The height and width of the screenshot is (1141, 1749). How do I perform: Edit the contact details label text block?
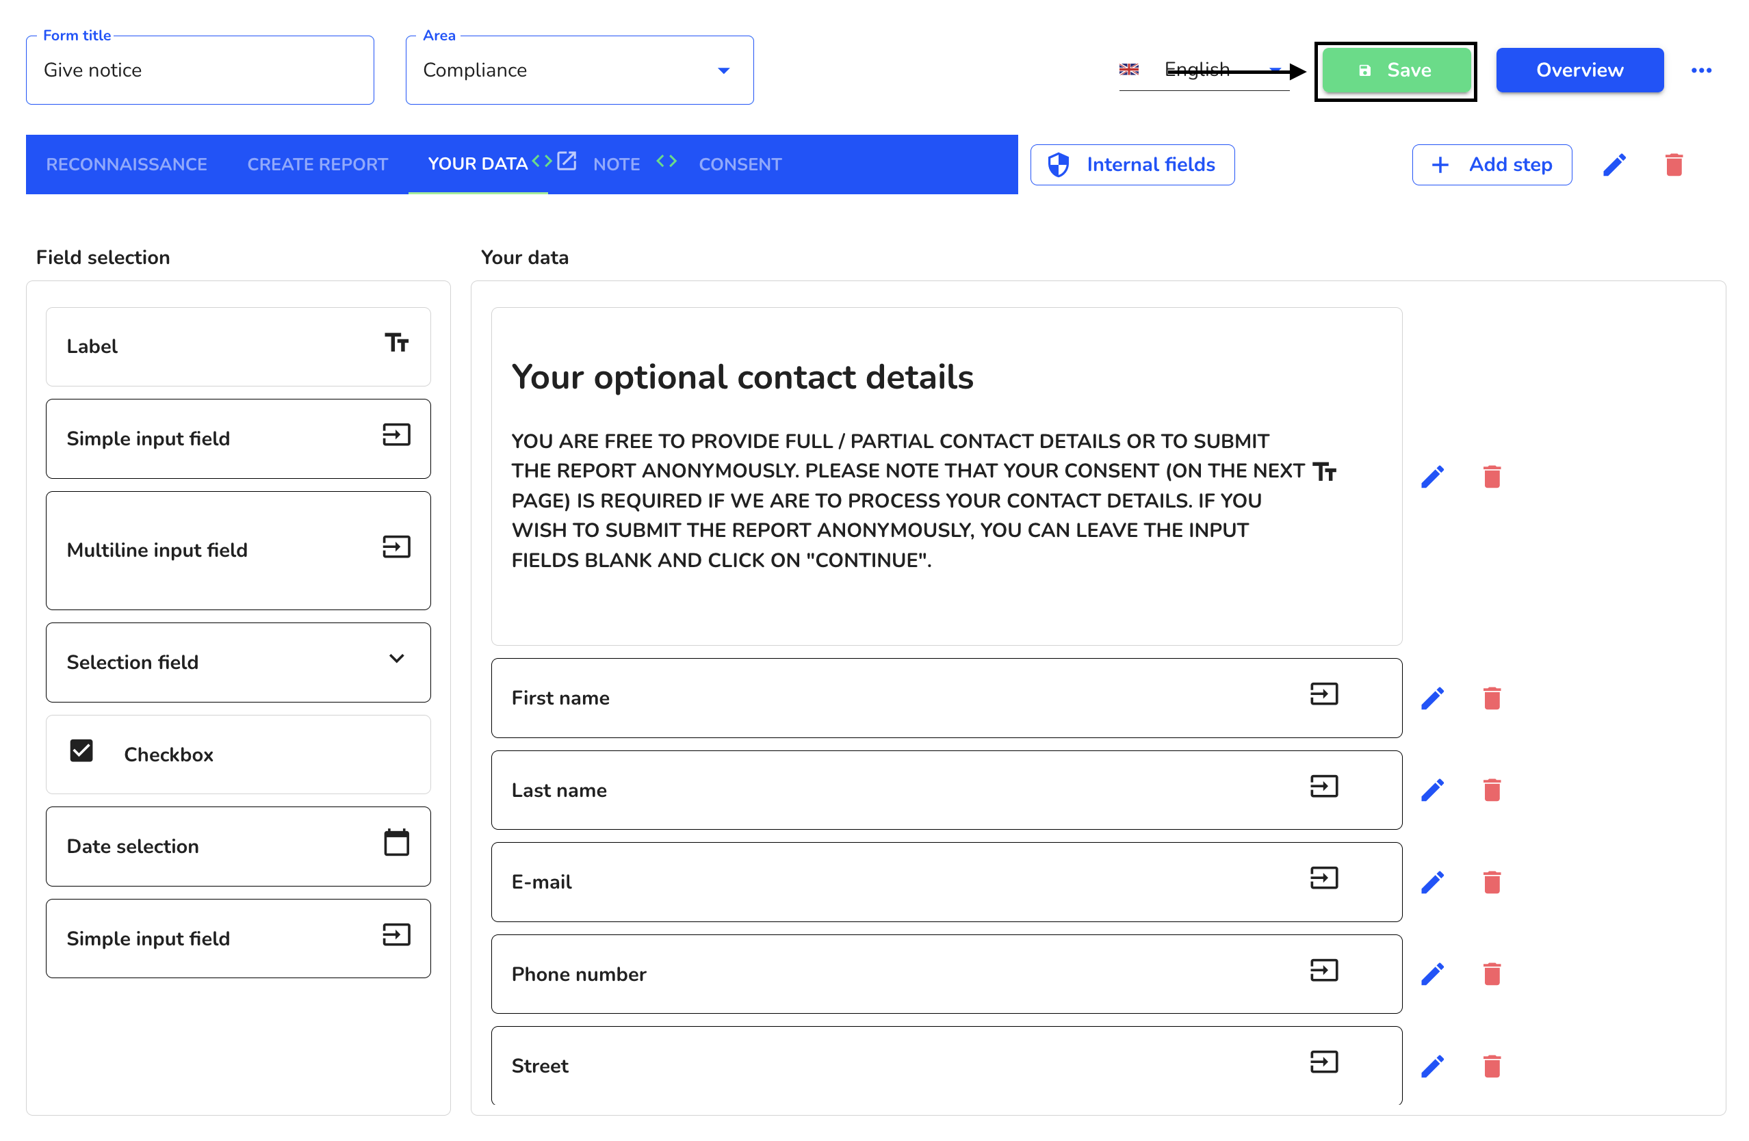pyautogui.click(x=1431, y=477)
